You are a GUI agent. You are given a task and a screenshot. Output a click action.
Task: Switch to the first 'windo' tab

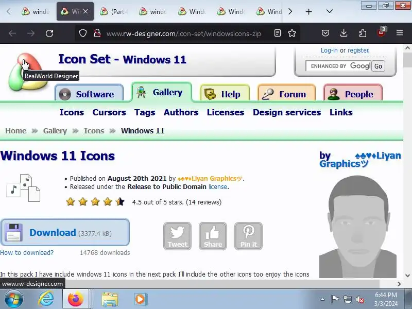[36, 11]
